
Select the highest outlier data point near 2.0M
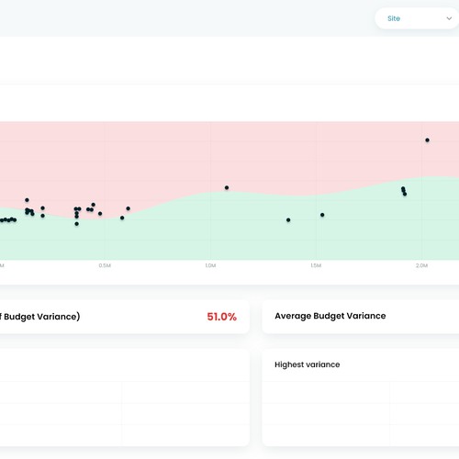(x=427, y=140)
